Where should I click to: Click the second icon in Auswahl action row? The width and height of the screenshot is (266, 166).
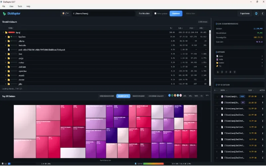(222, 72)
